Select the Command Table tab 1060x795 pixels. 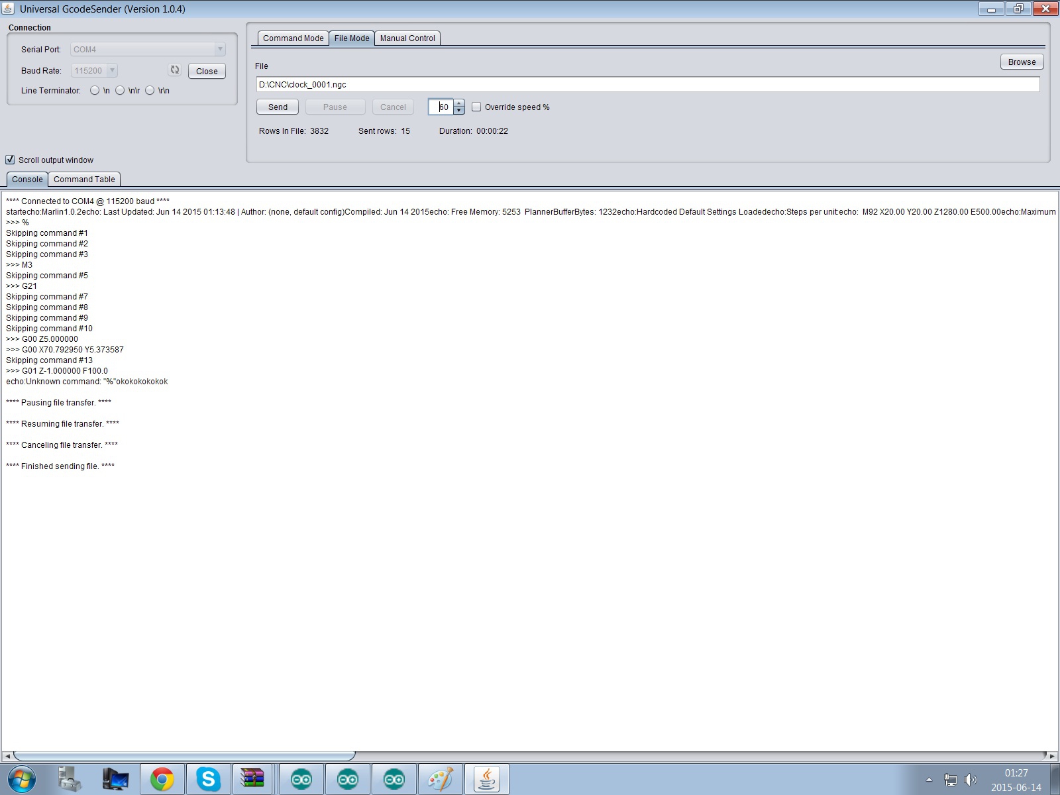[84, 180]
